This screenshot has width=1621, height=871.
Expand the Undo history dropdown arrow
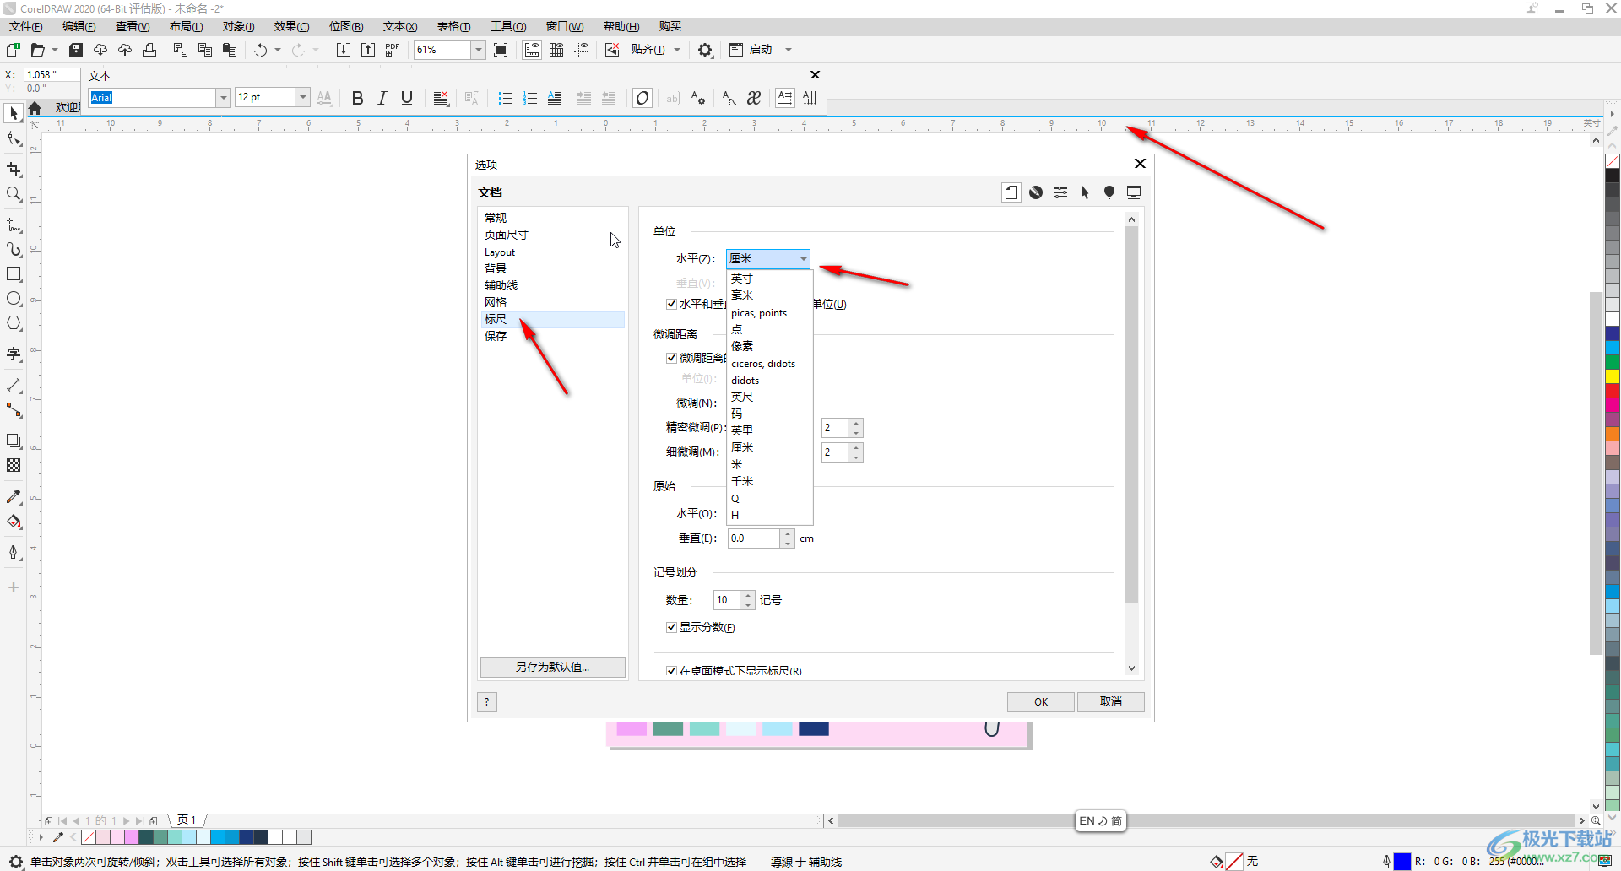click(278, 50)
